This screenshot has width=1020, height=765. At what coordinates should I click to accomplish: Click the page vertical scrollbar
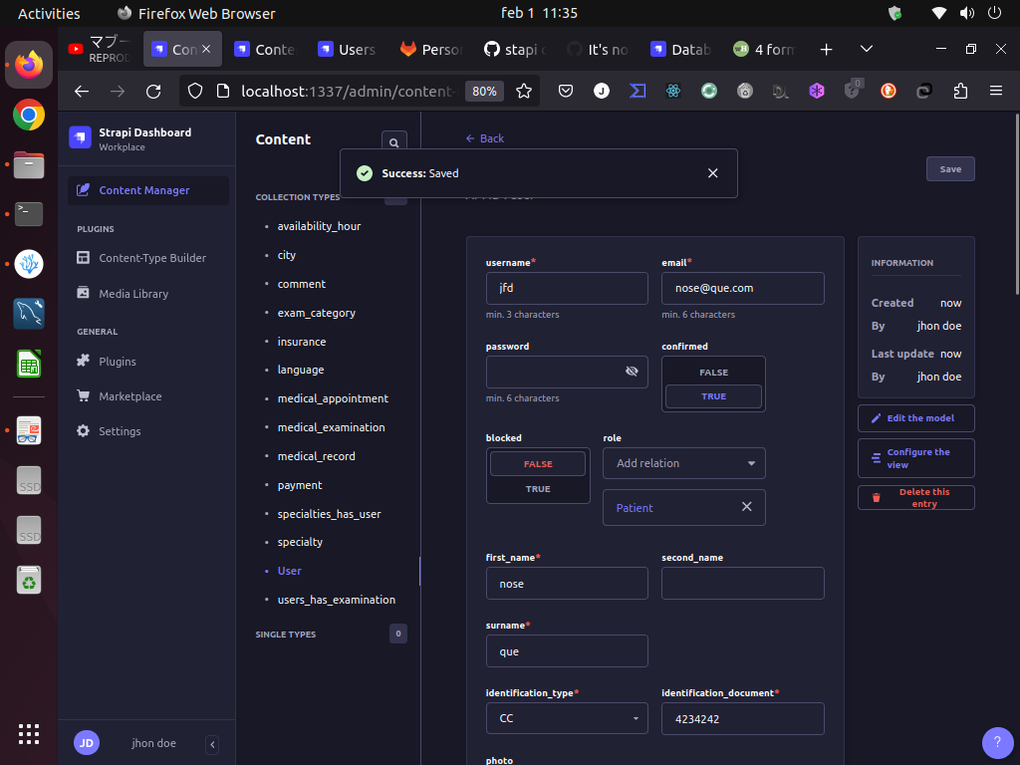point(1017,204)
